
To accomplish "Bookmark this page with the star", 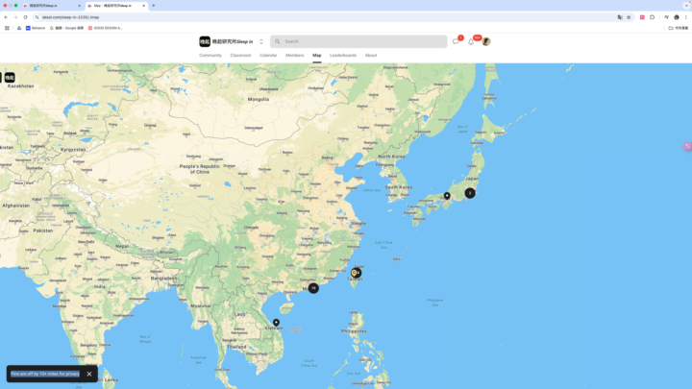I will [629, 17].
